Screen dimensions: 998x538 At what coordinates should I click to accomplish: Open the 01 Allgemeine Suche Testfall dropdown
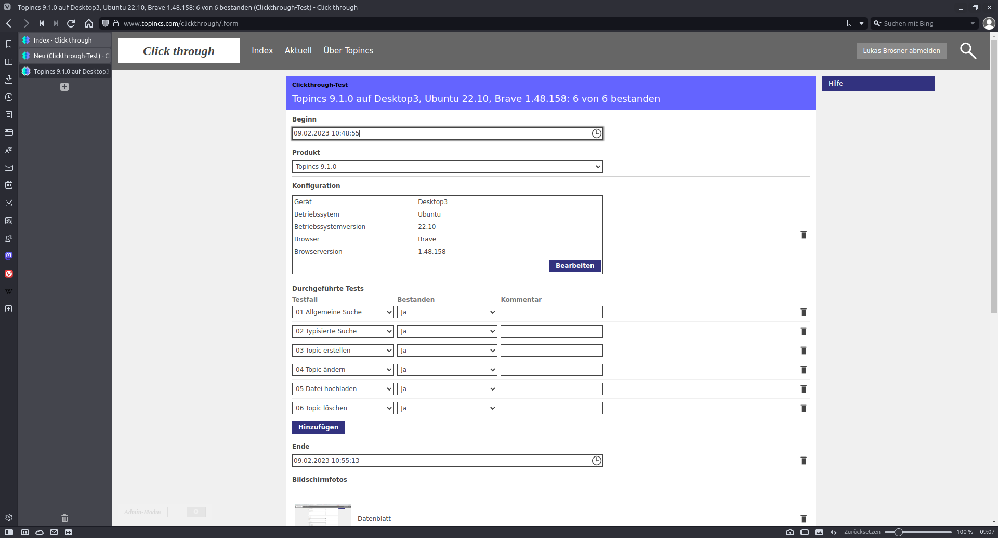(343, 312)
